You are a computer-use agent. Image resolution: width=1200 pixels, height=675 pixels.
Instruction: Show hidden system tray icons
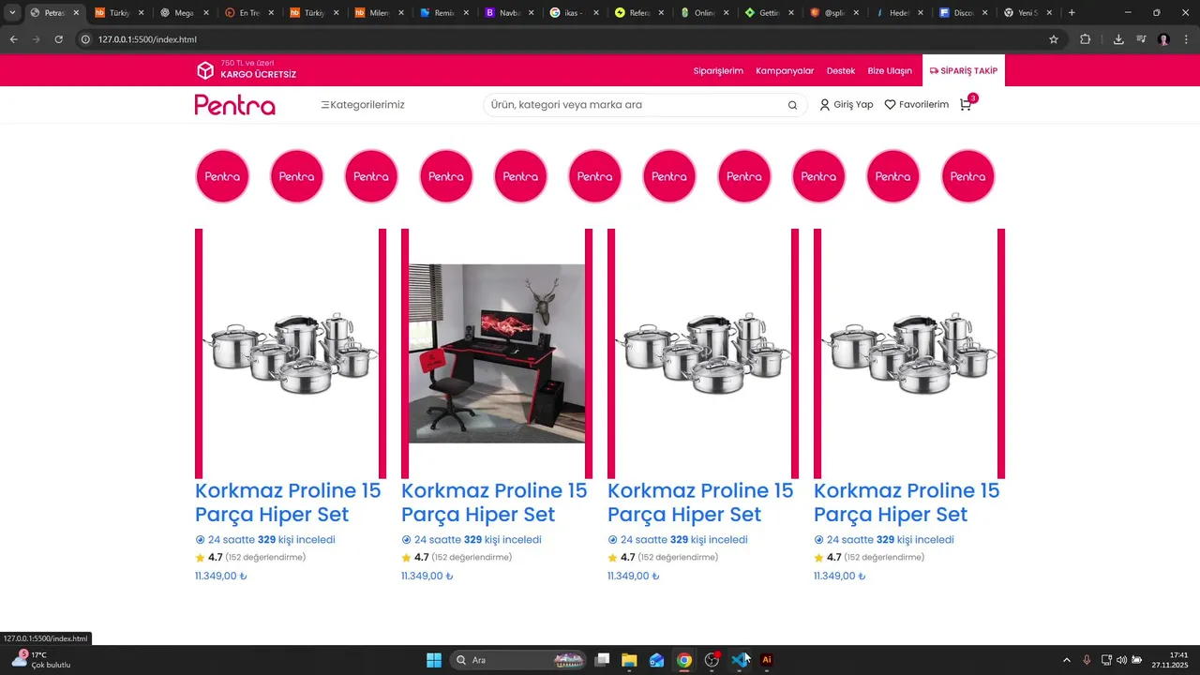[x=1066, y=660]
